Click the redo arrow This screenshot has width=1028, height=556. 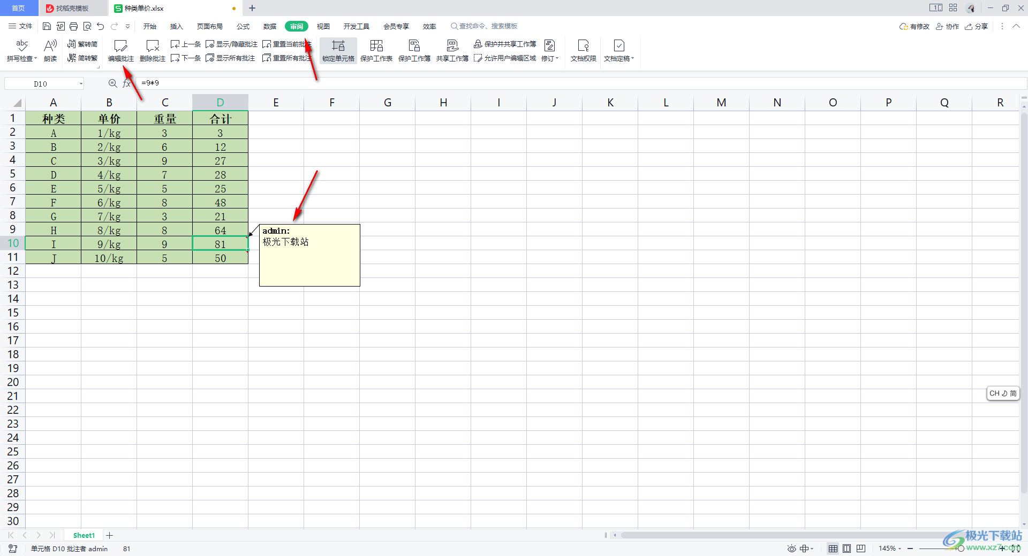coord(114,26)
